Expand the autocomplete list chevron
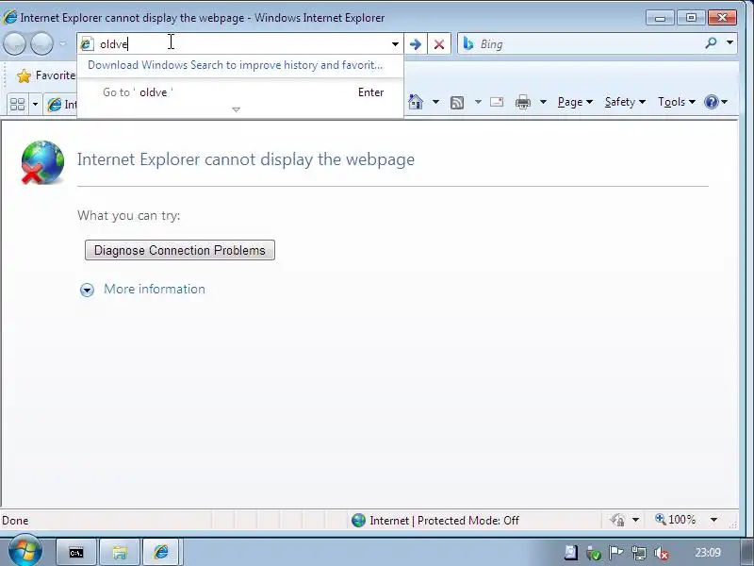Image resolution: width=754 pixels, height=566 pixels. tap(237, 109)
